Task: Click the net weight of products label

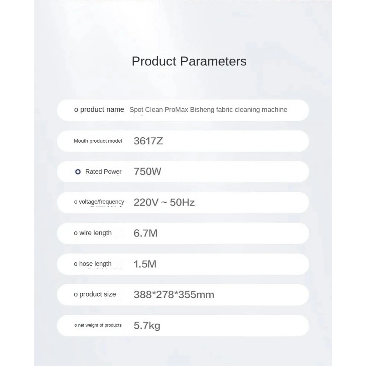Action: (x=100, y=325)
